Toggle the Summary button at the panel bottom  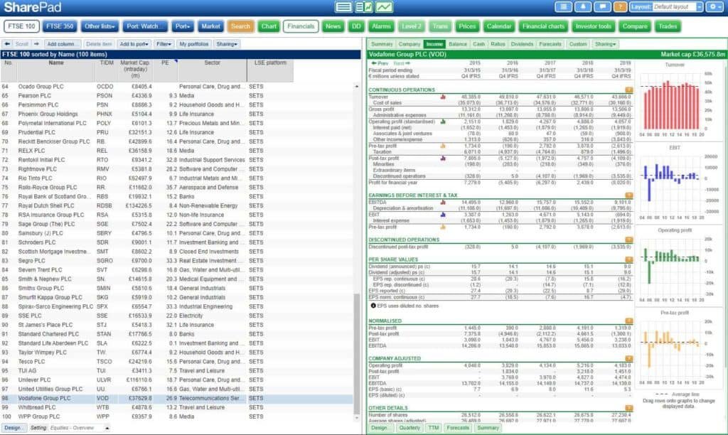tap(488, 428)
